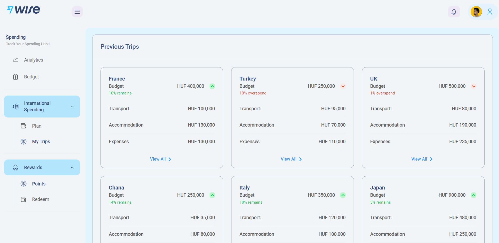Select the France trip title
The image size is (499, 243).
click(x=117, y=79)
